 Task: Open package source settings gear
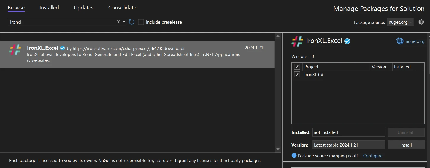[x=421, y=22]
